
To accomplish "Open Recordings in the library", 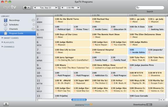I will tap(14, 20).
